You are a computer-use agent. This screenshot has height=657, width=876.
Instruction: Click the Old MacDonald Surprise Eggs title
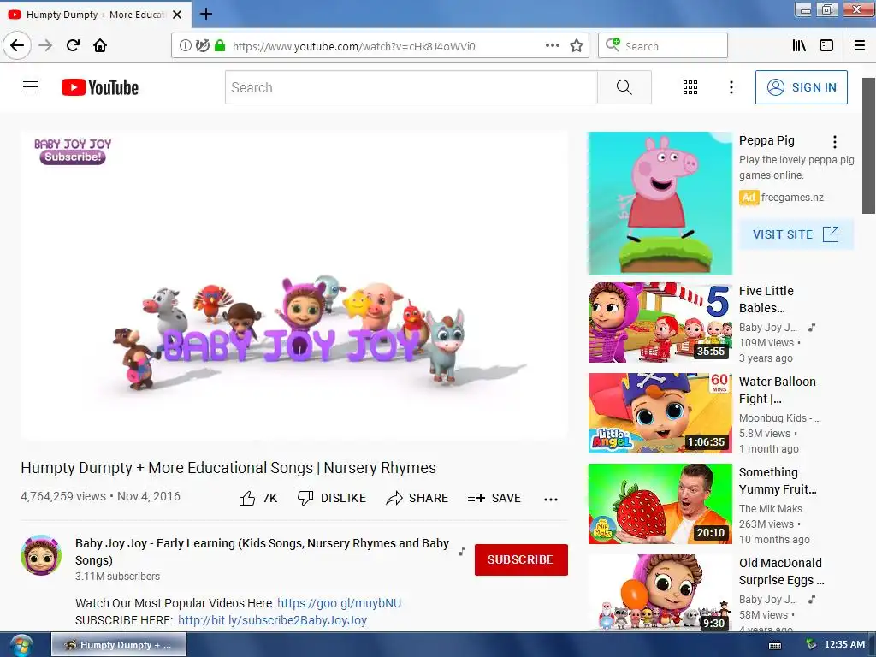pos(782,571)
